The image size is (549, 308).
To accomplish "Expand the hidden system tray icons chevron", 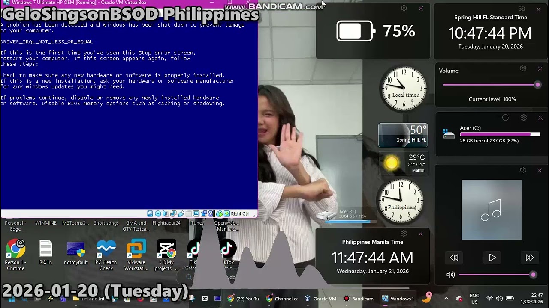I will click(x=446, y=299).
